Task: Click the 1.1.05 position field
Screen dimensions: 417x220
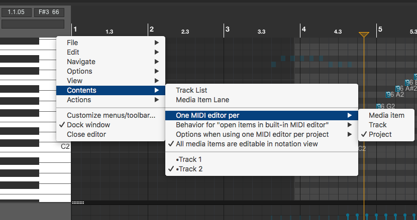Action: point(17,12)
